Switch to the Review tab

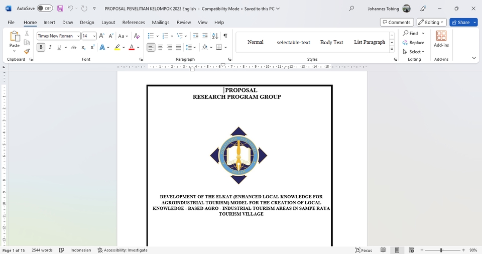(184, 23)
